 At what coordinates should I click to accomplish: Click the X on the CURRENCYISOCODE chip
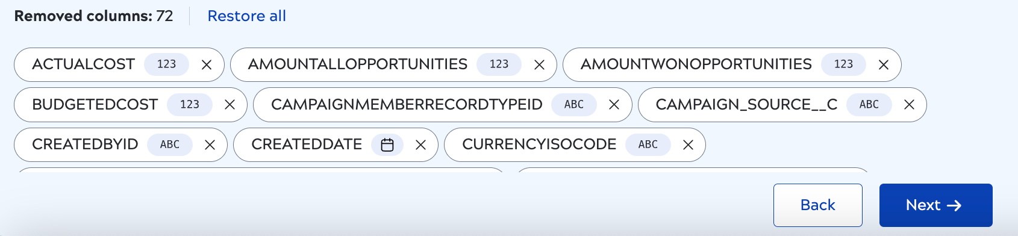(688, 145)
